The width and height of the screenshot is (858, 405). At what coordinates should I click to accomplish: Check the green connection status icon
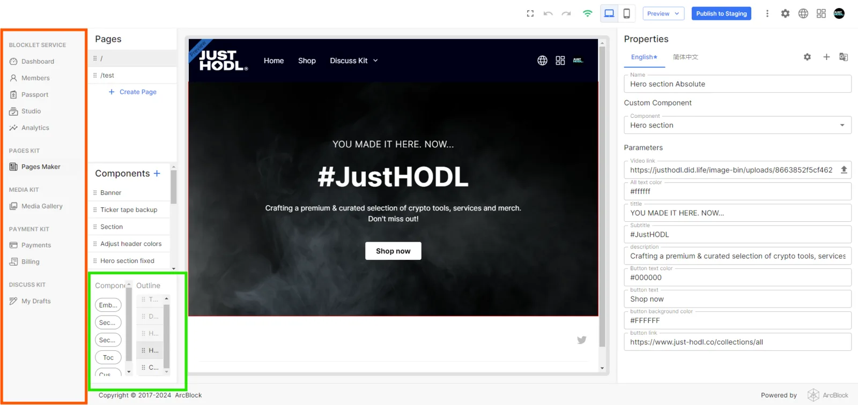588,13
